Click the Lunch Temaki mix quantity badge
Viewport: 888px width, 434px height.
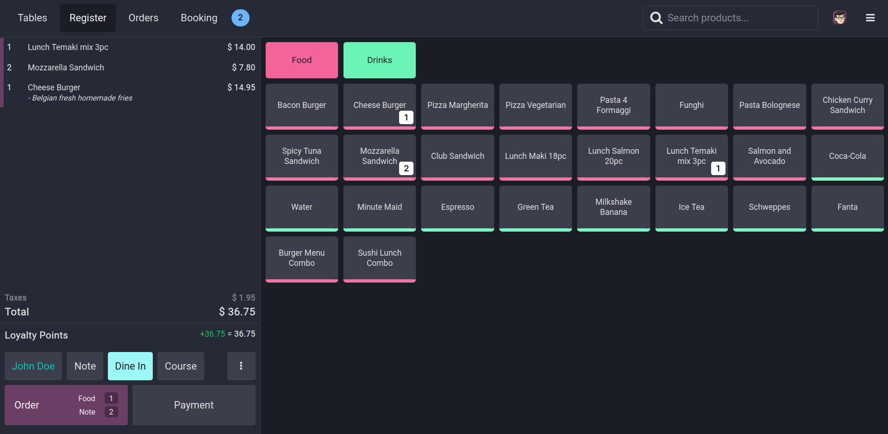(x=718, y=169)
